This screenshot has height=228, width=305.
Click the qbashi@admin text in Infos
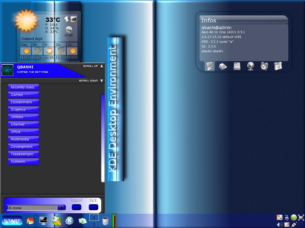(216, 28)
